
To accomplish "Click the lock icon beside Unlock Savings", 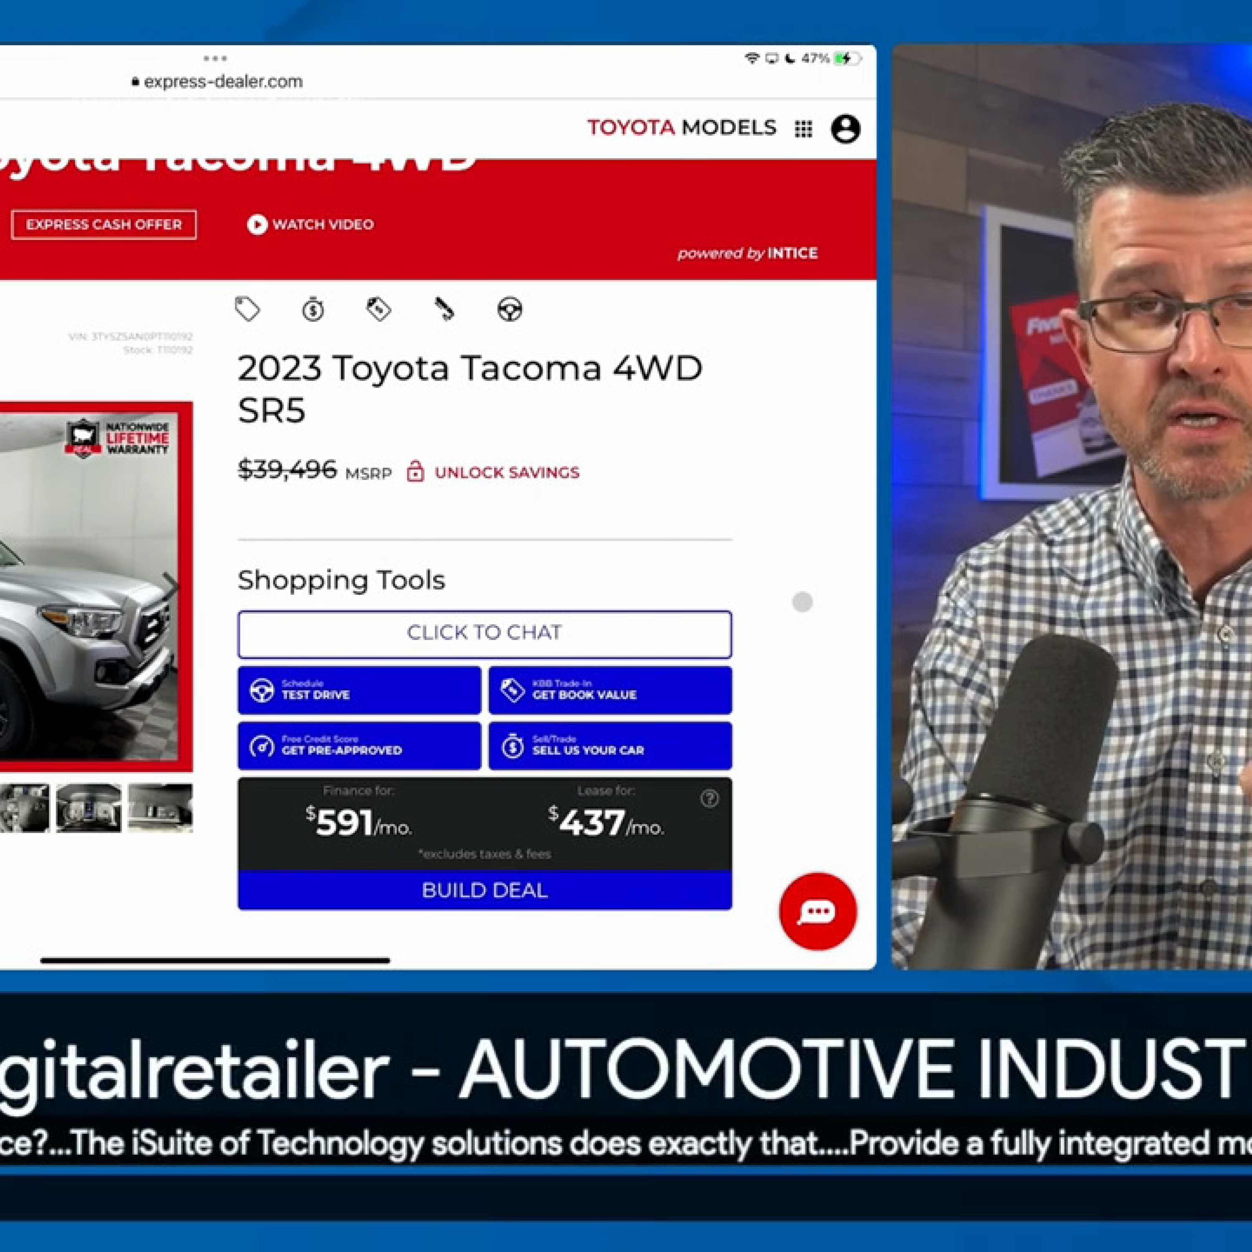I will coord(415,471).
